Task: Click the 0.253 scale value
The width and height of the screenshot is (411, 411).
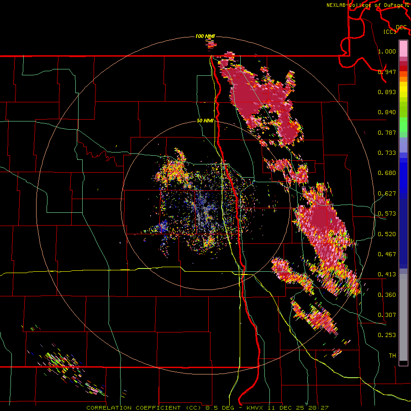Action: point(387,335)
